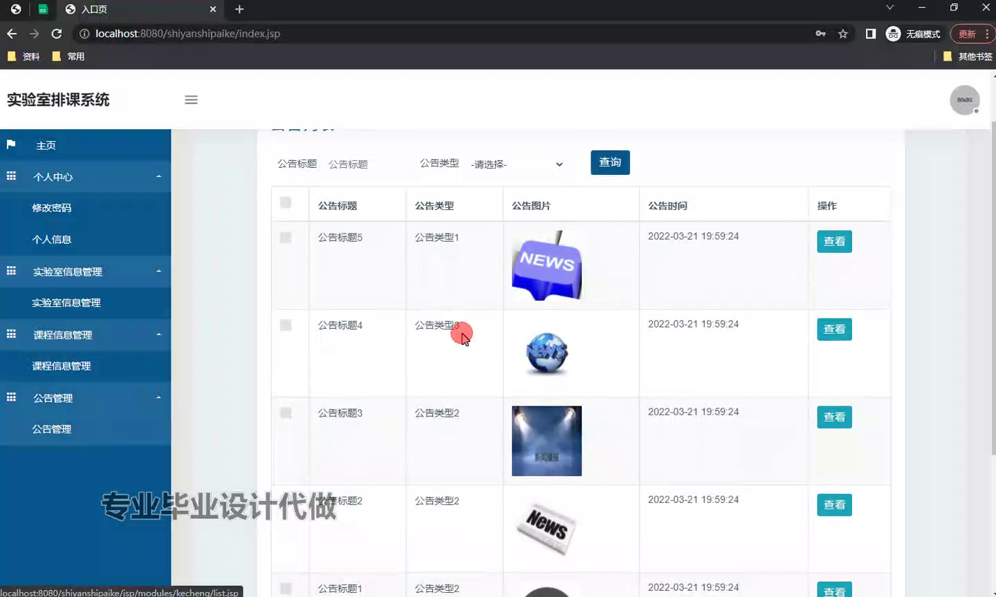Tick the checkbox for 公告标题3 row
Viewport: 996px width, 597px height.
286,413
